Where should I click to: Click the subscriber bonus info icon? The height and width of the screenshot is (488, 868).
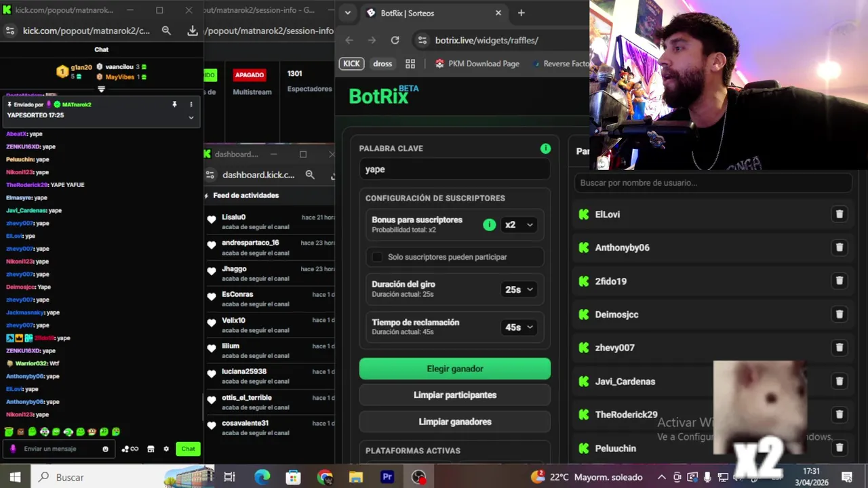pos(489,225)
